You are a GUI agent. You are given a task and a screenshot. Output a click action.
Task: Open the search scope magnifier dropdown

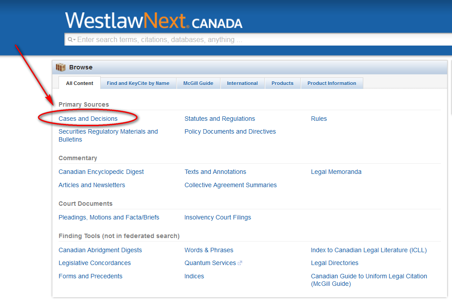tap(71, 40)
